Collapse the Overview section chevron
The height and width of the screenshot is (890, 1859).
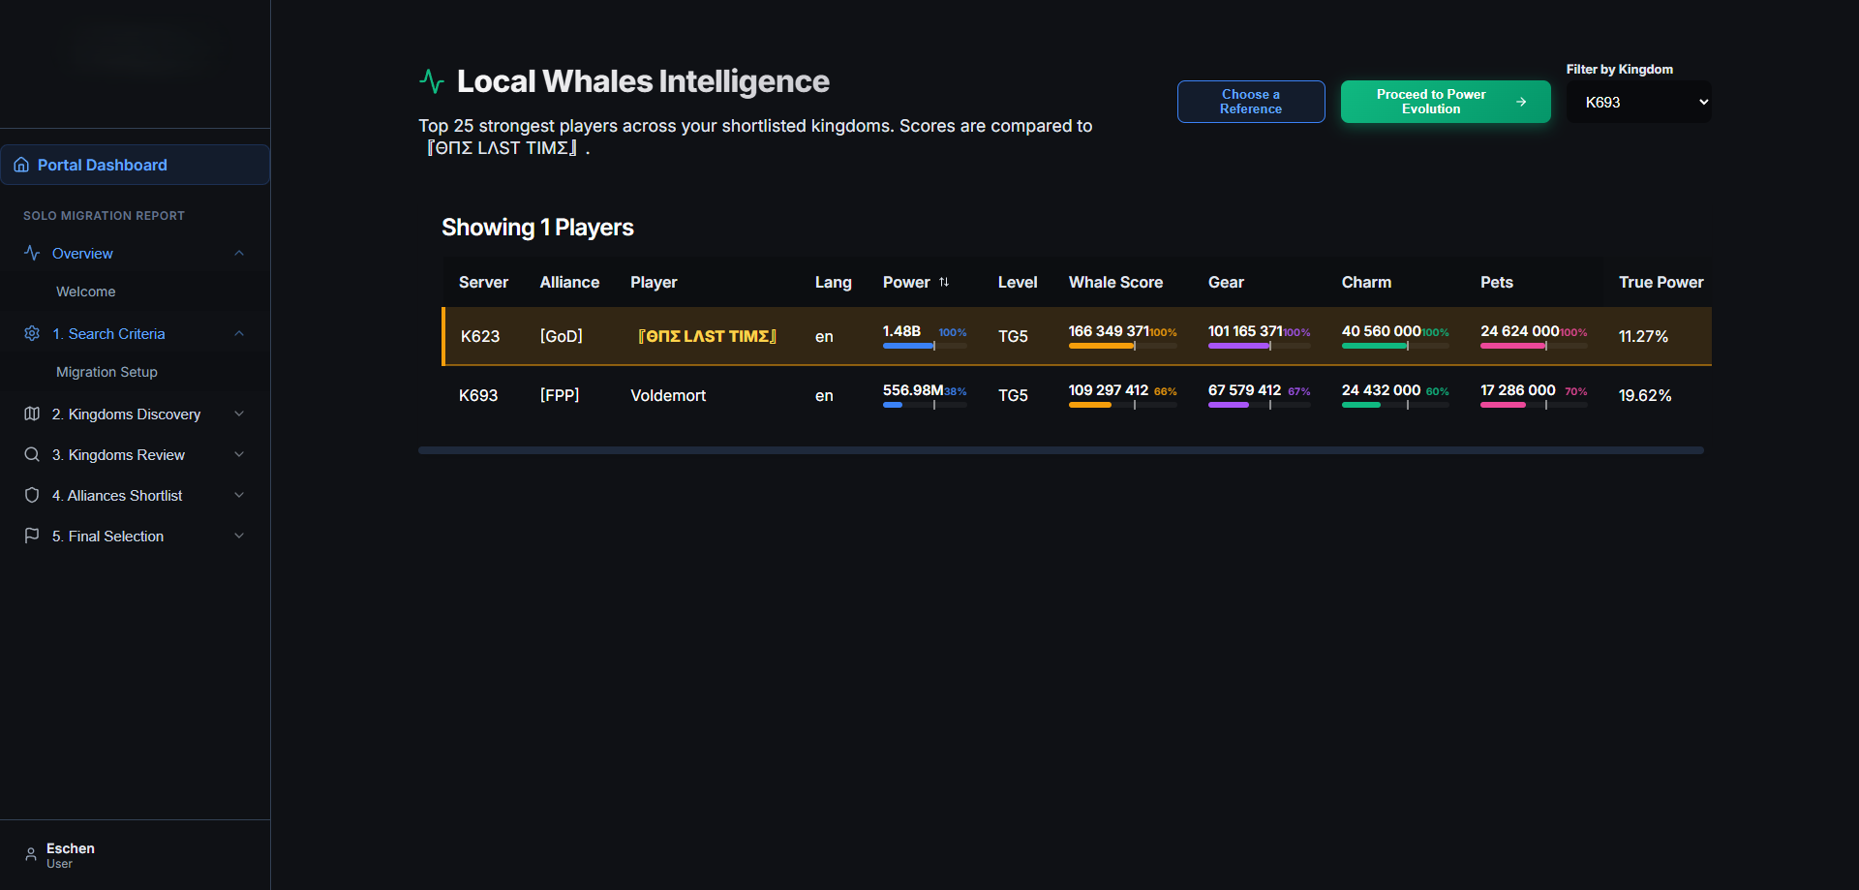[x=239, y=253]
